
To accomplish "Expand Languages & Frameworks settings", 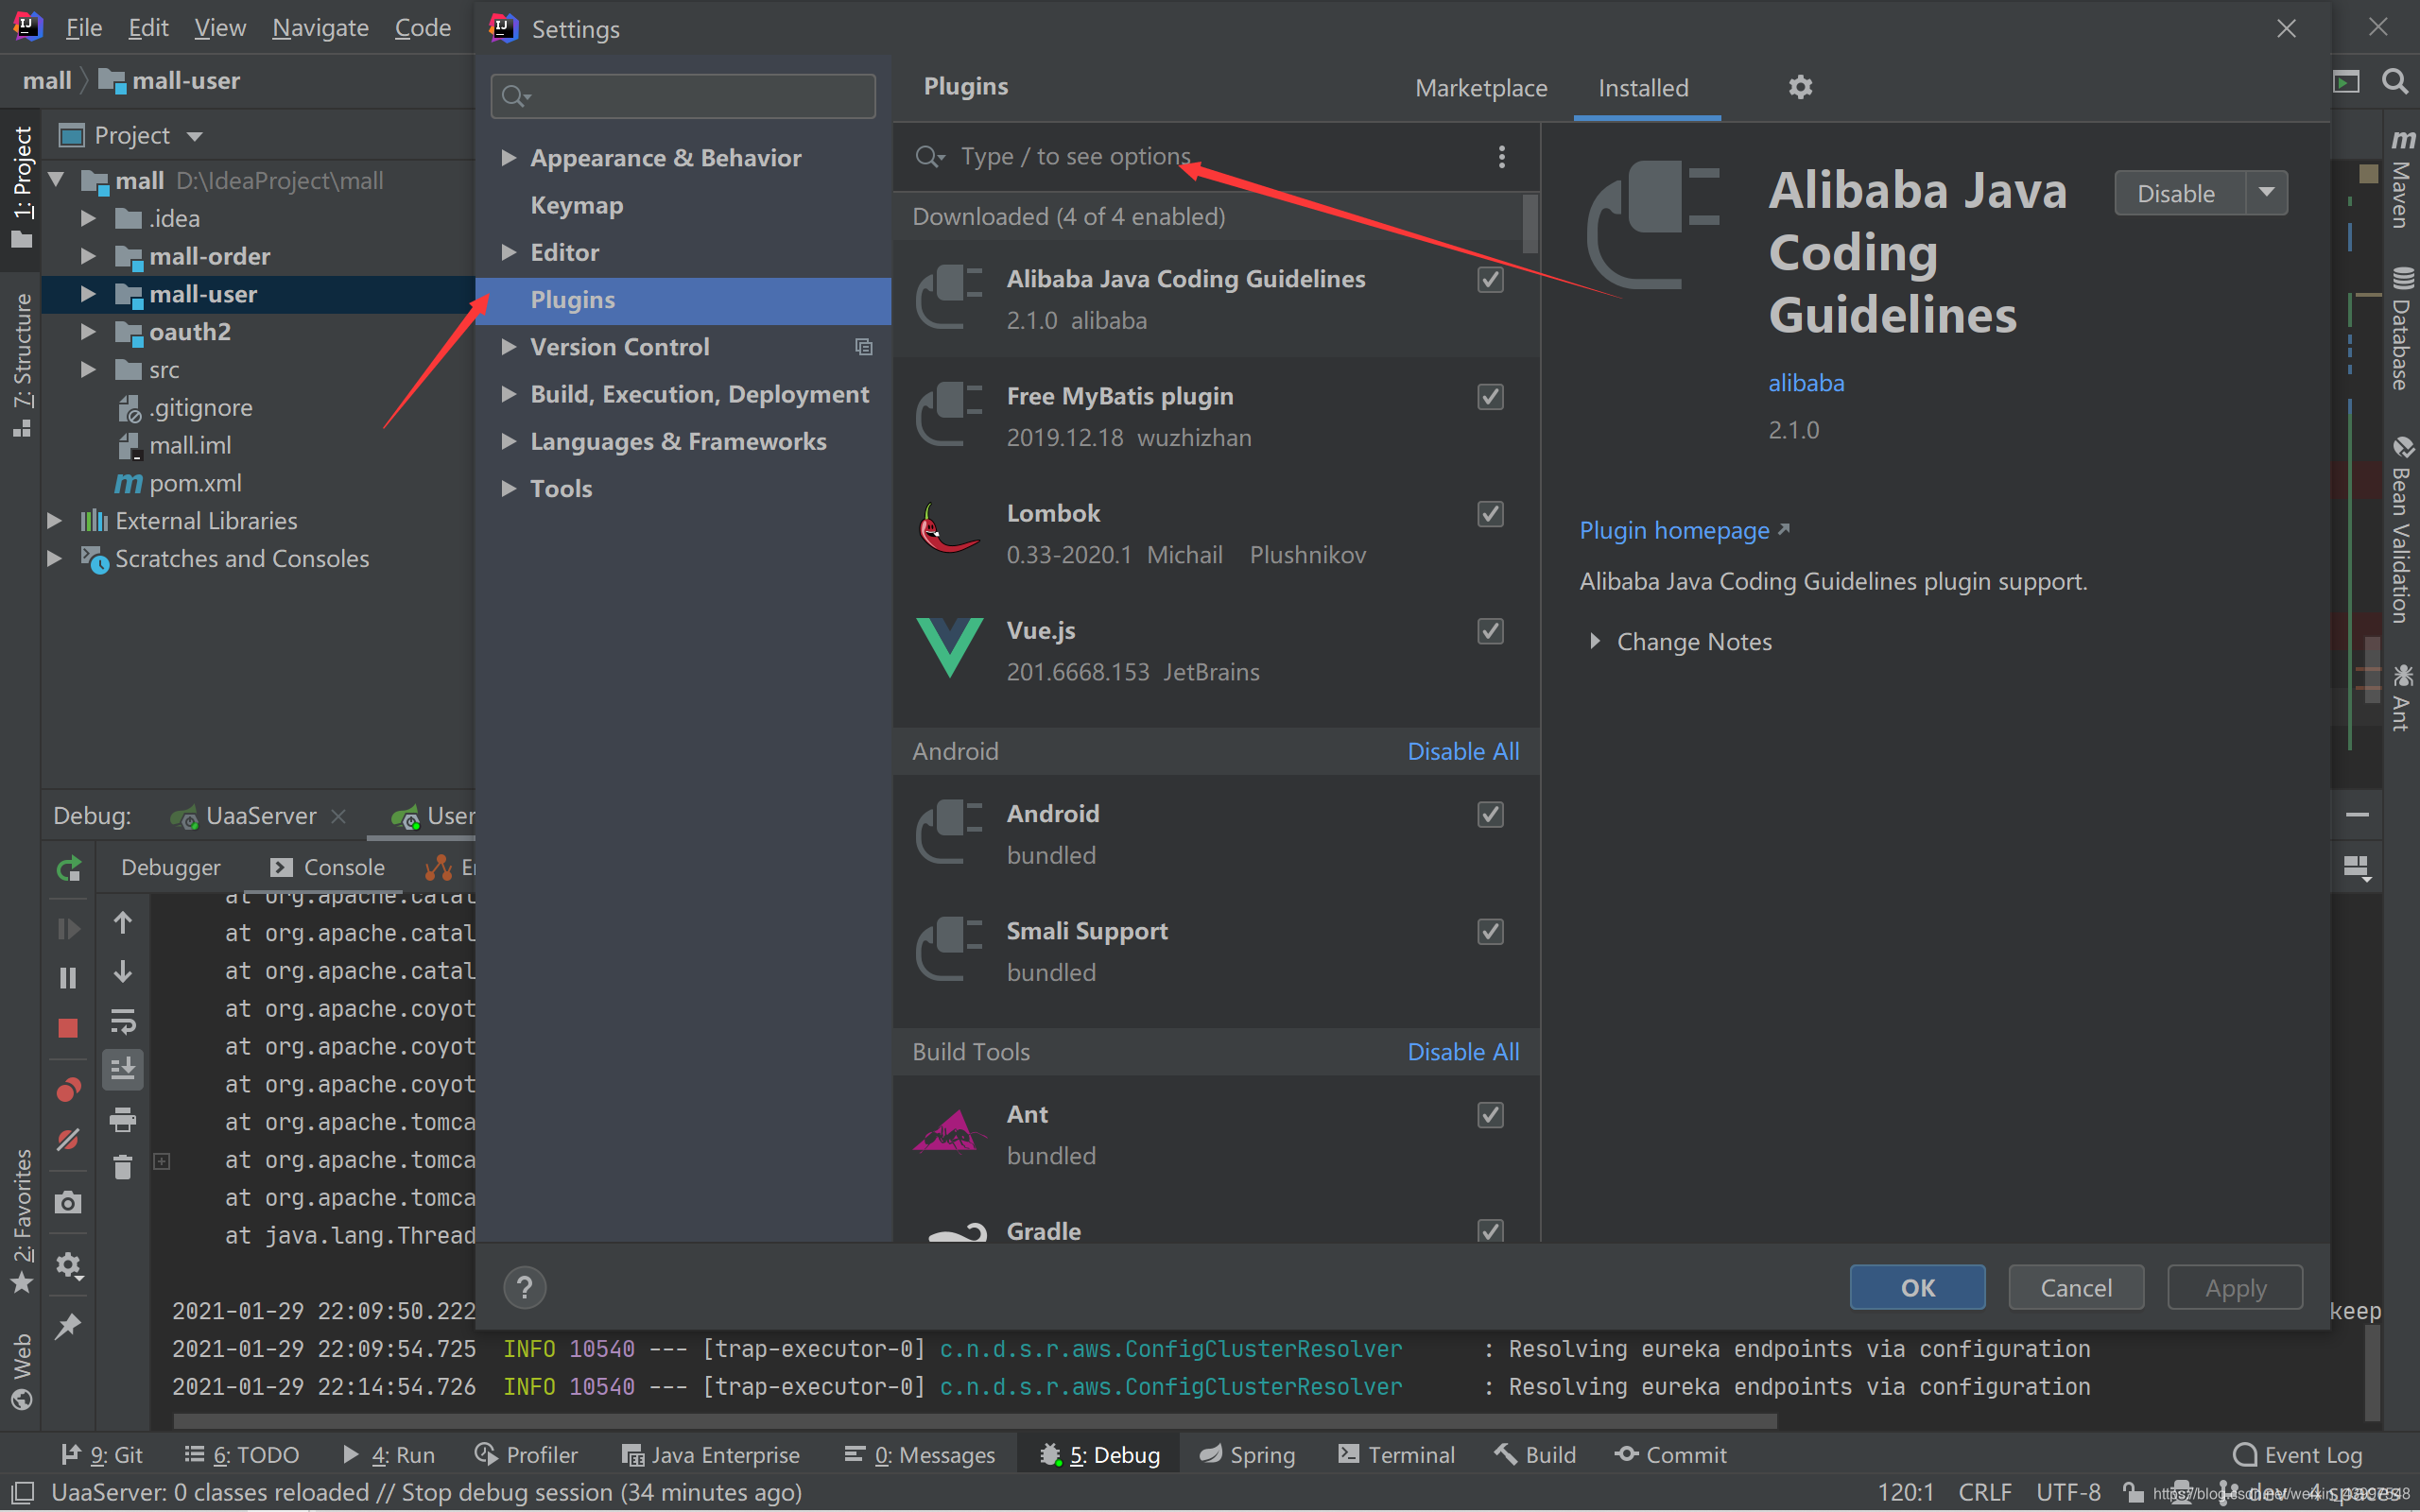I will (508, 441).
